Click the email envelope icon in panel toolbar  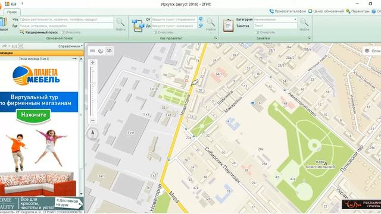point(14,46)
